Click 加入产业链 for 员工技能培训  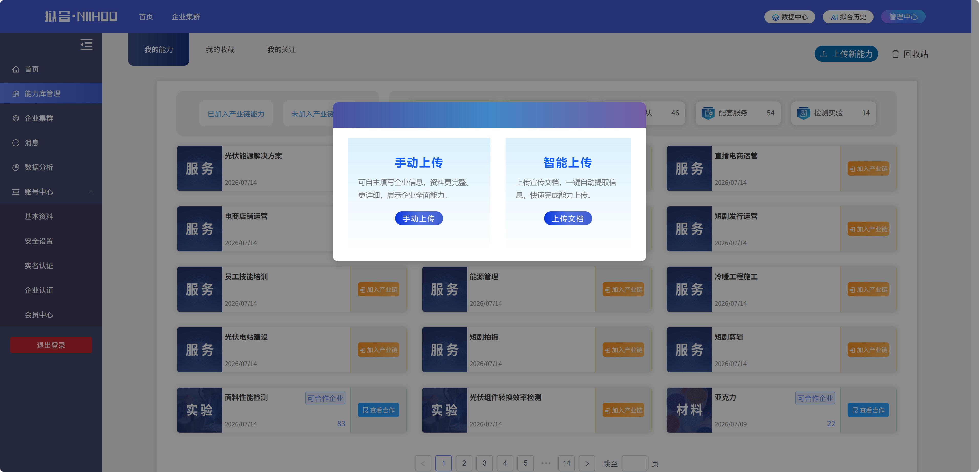(378, 289)
